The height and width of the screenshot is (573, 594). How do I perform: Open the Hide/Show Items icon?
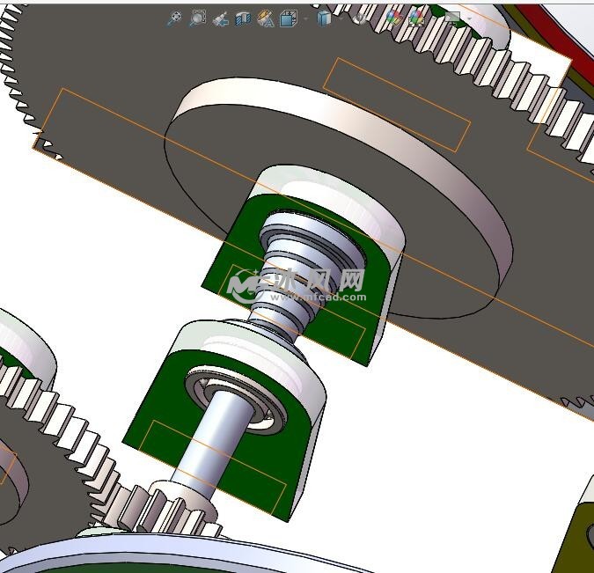pos(359,18)
